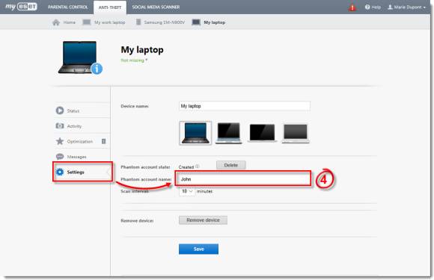
Task: Click the 'Created' phantom account state
Action: (x=186, y=167)
